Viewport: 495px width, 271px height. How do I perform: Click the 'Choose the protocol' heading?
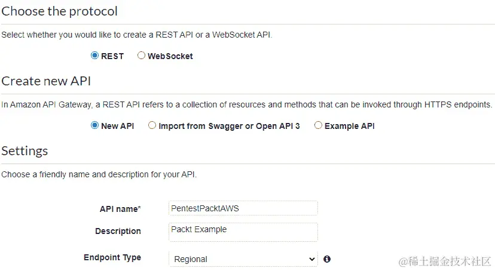(x=60, y=11)
